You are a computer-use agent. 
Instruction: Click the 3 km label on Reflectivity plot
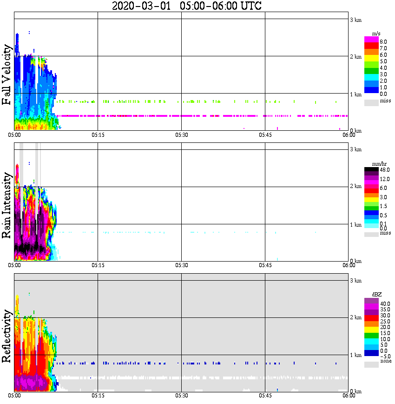[356, 281]
